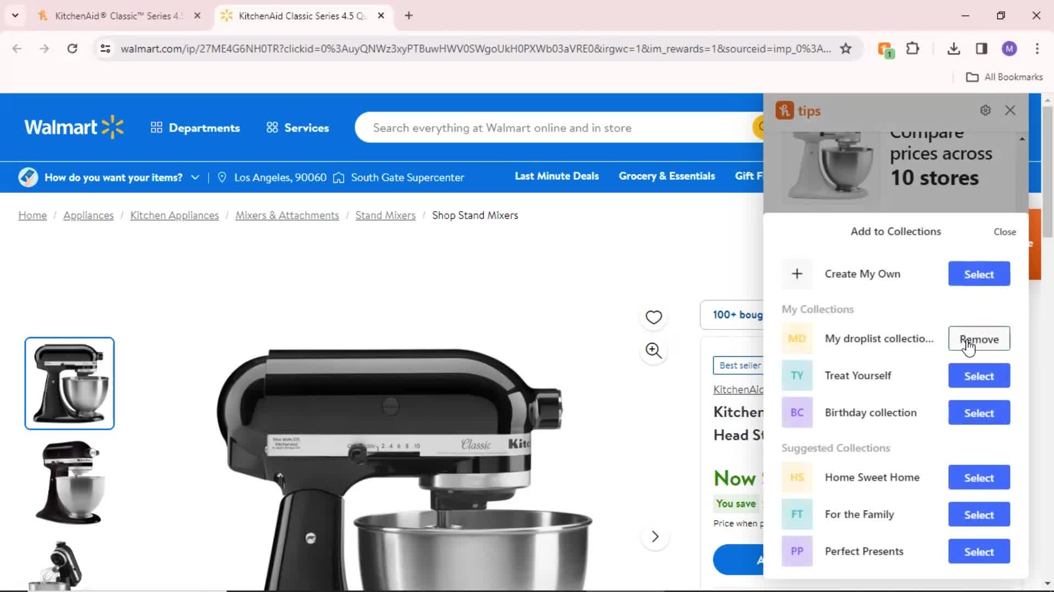Open the tips panel settings gear

point(985,111)
